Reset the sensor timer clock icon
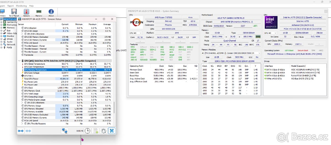Viewport: 331px width, 145px height. tap(87, 131)
